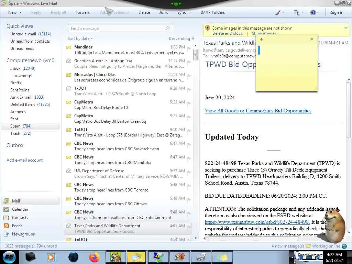Viewport: 352px width, 264px height.
Task: Click envelope icon of Guardian Australia email
Action: tap(69, 61)
